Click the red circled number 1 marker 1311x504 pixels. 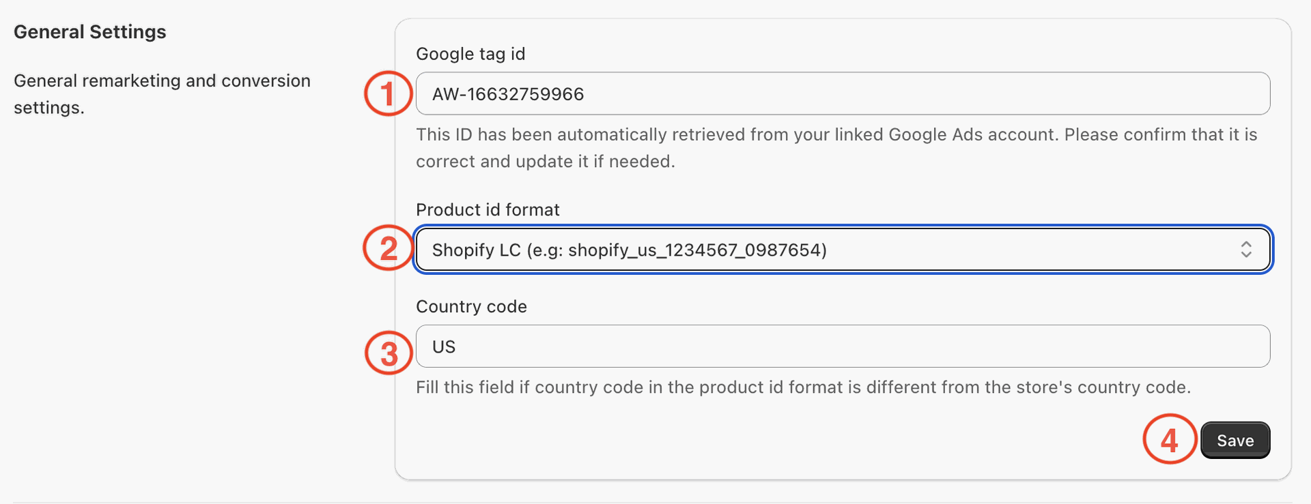(x=388, y=93)
